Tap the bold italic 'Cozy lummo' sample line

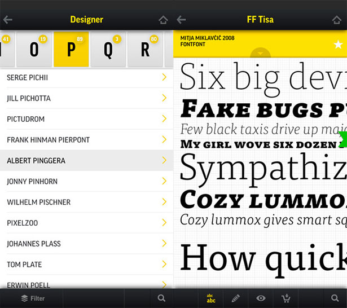263,200
